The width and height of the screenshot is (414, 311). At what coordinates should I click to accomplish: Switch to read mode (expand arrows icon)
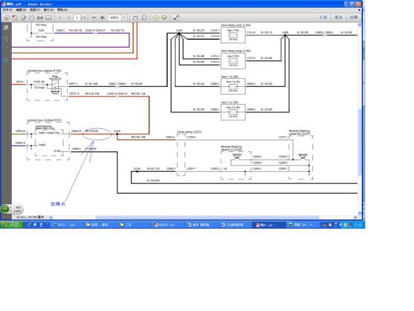176,18
